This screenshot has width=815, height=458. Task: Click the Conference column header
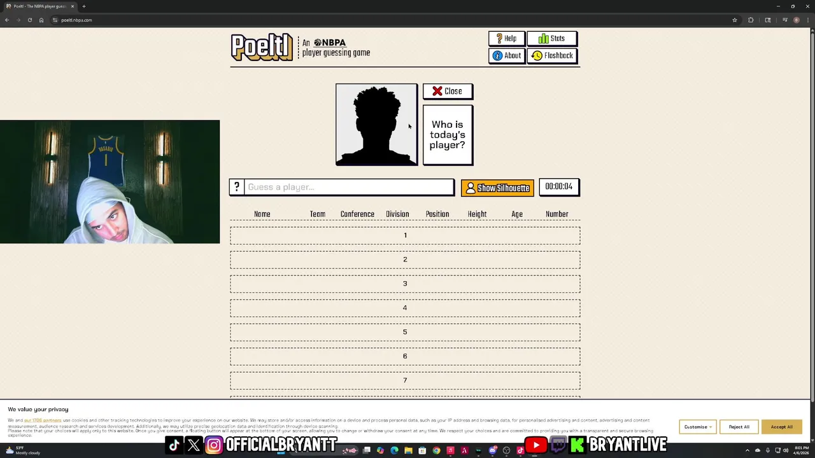(357, 214)
